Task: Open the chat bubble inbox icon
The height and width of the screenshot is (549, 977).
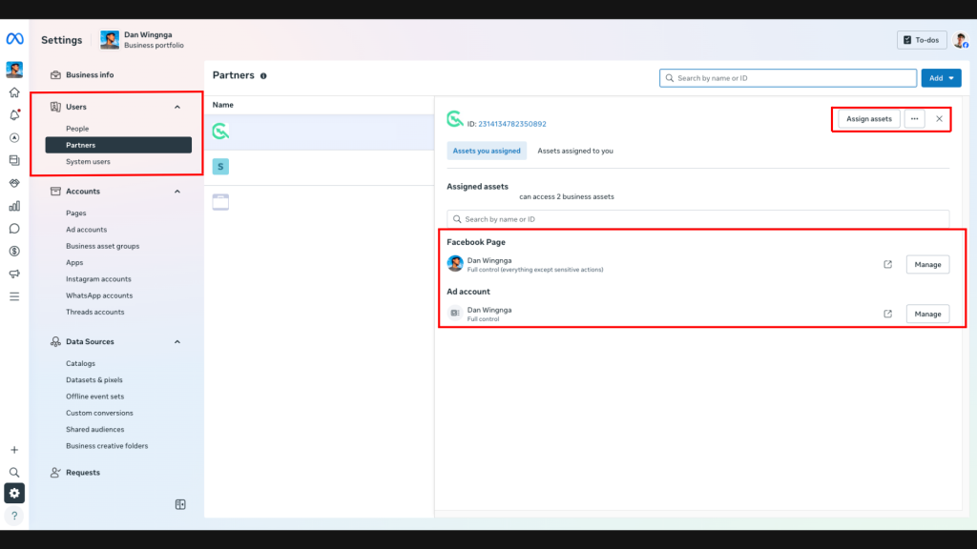Action: click(14, 229)
